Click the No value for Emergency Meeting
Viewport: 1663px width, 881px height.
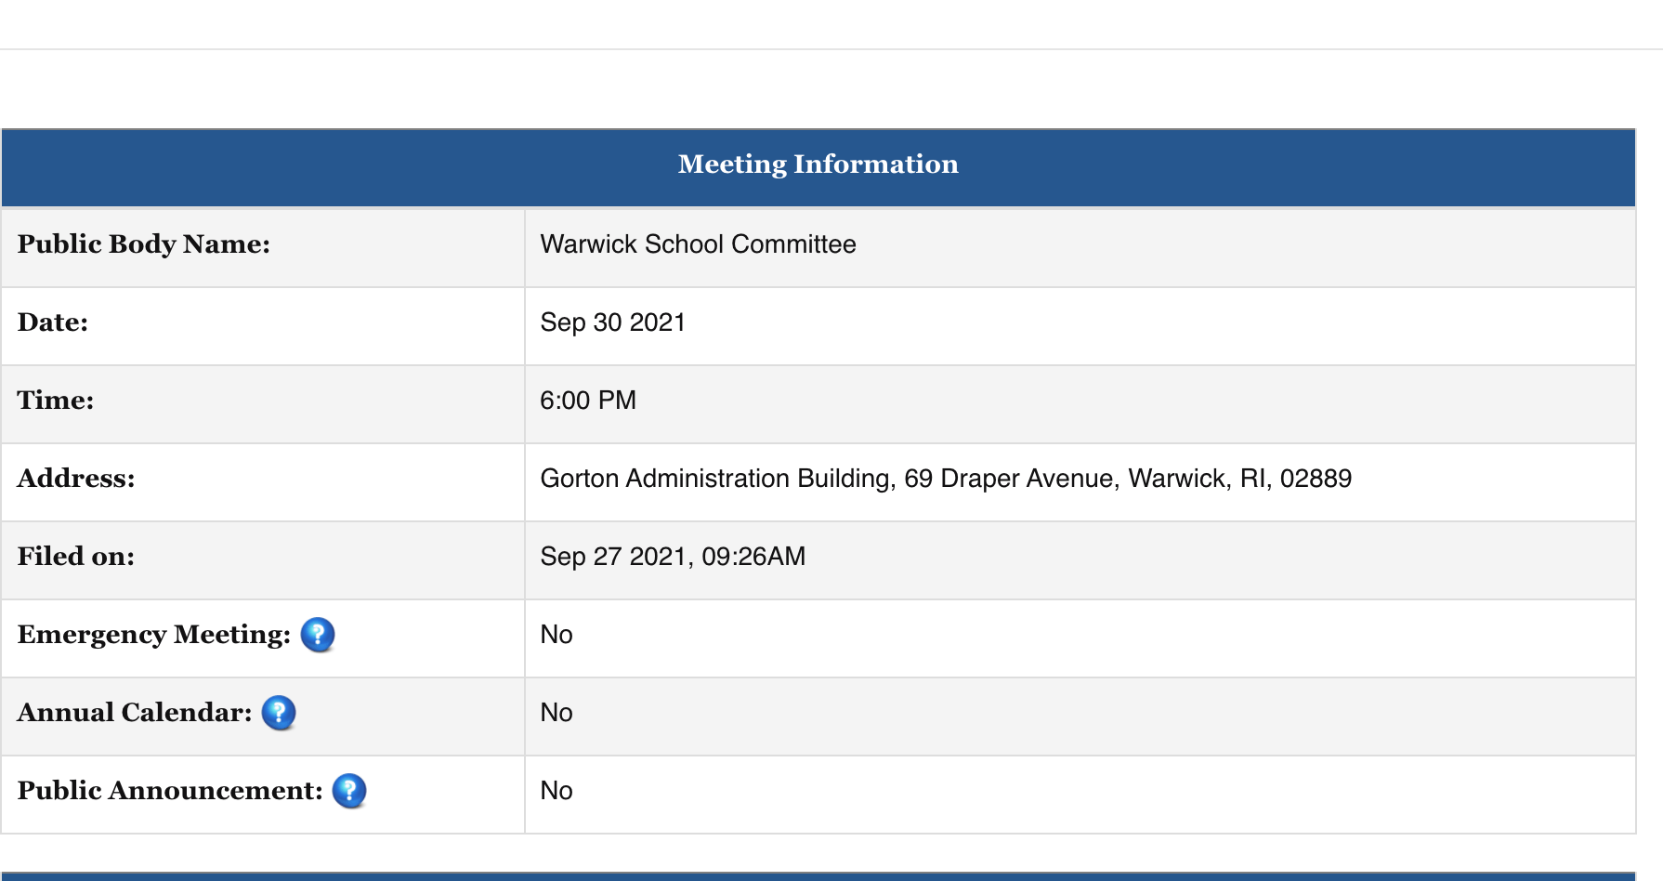pos(557,636)
